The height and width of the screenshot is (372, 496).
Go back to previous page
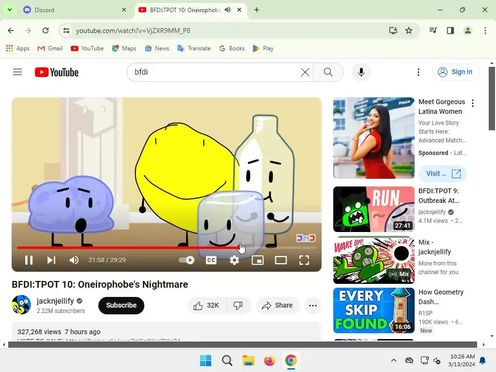coord(11,31)
